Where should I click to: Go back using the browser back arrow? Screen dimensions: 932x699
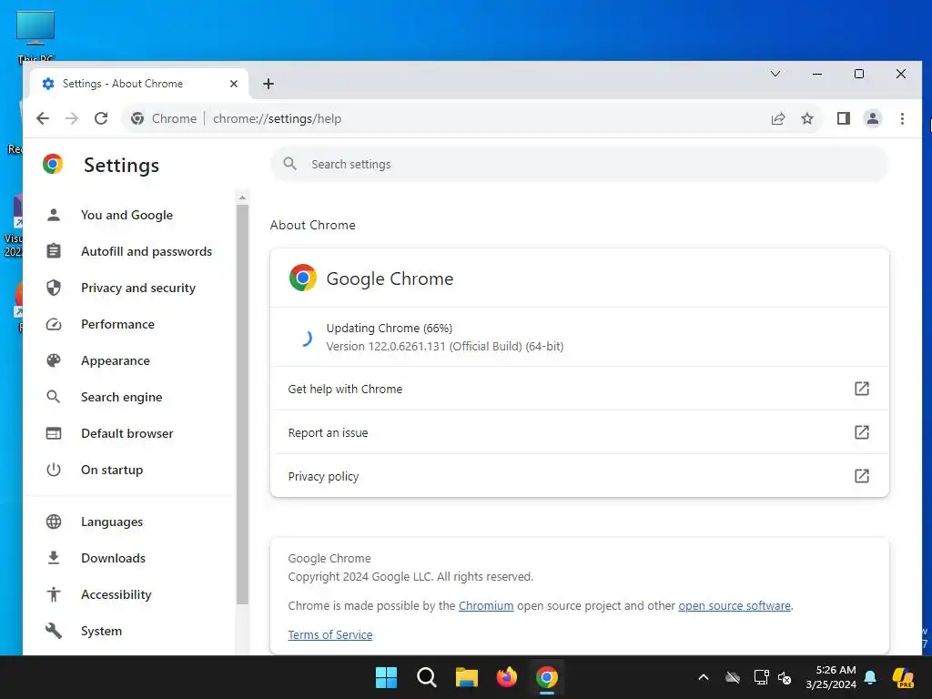pyautogui.click(x=43, y=118)
